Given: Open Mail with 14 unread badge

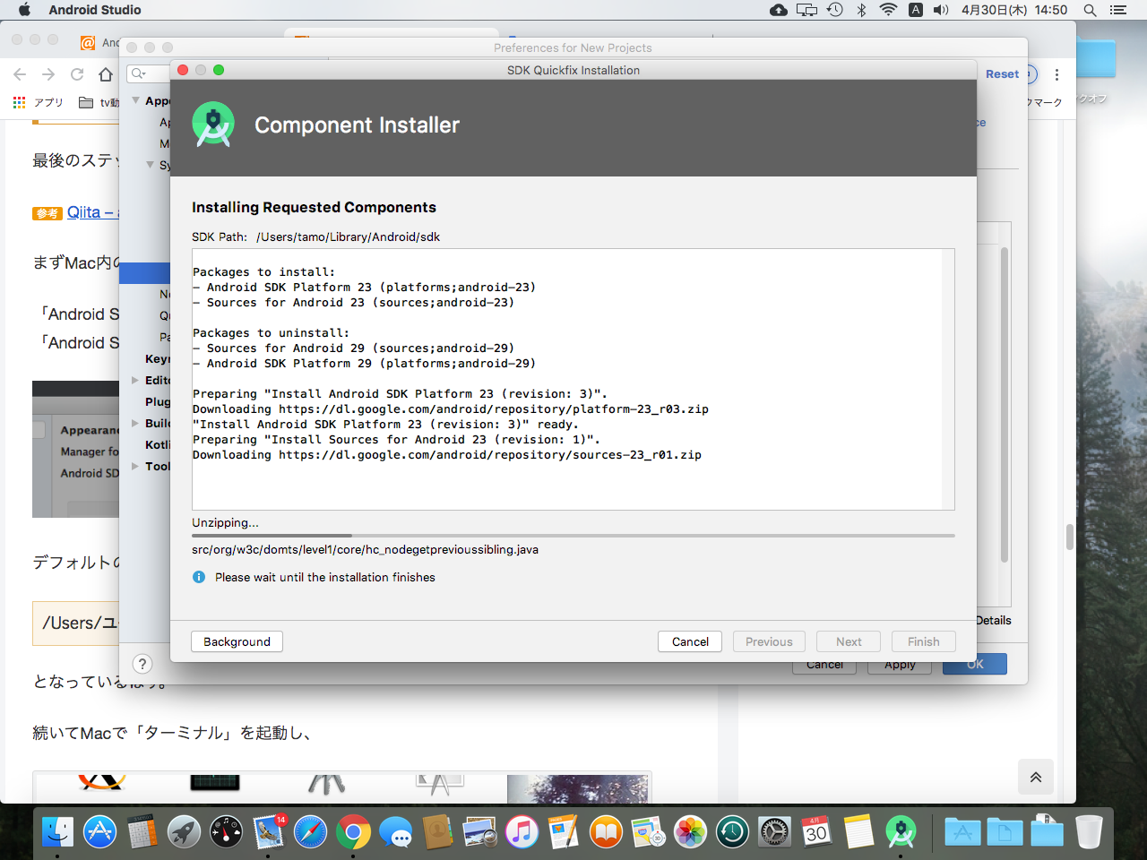Looking at the screenshot, I should tap(269, 832).
